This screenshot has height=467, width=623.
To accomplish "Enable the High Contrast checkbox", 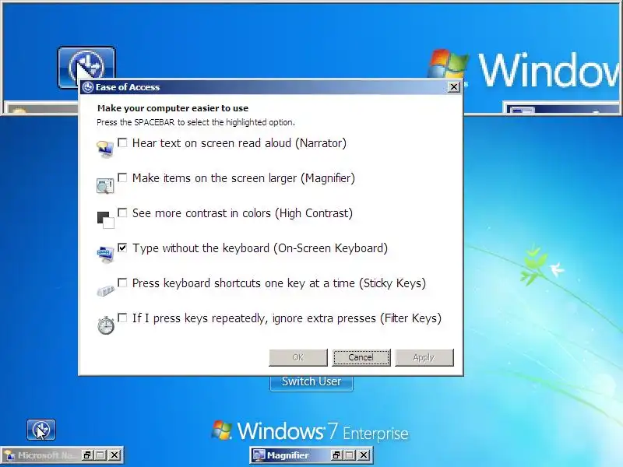I will 122,212.
